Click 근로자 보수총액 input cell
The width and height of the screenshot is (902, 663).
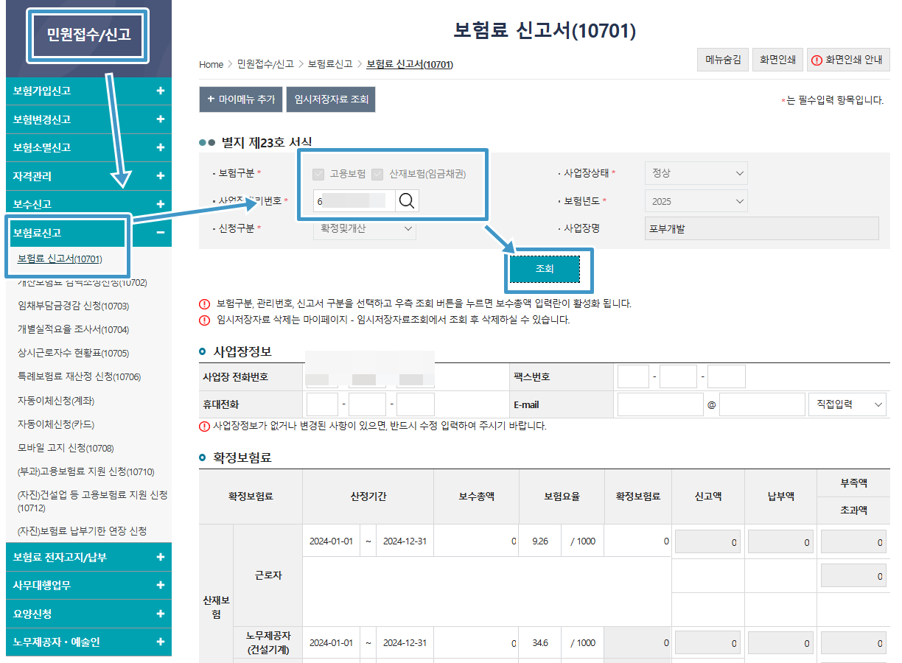tap(477, 541)
